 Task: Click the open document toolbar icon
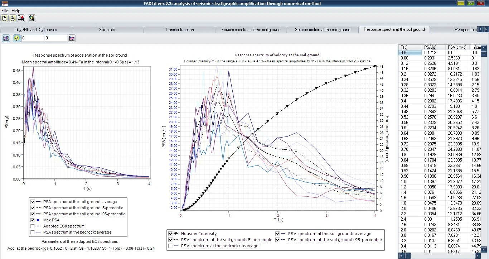coord(13,18)
